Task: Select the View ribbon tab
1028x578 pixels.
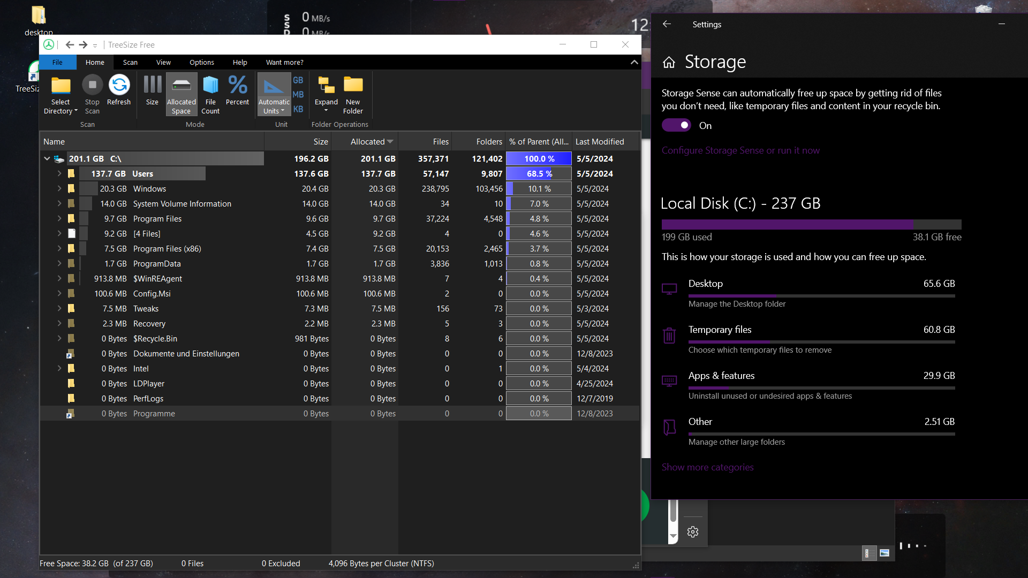Action: pos(163,62)
